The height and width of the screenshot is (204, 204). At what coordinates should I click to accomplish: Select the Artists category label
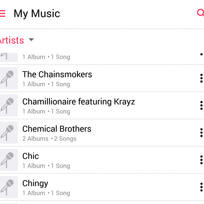tap(12, 40)
